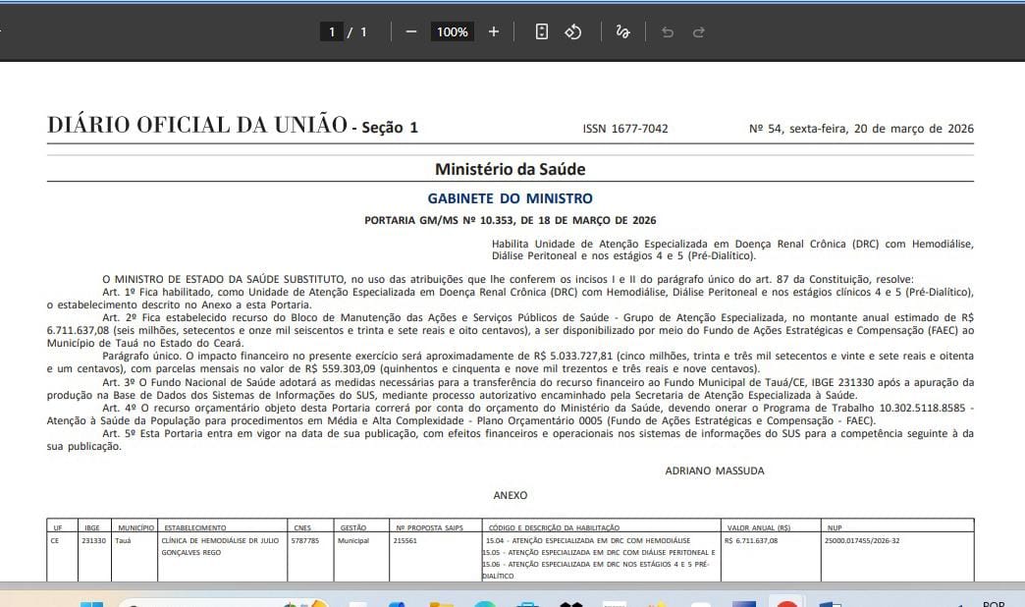Click the NUP number 25000.017455/2026-32
1025x607 pixels.
click(863, 540)
